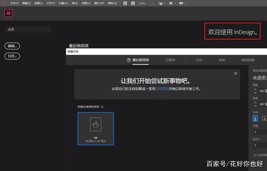267x171 pixels.
Task: Open the 帮助(H) menu
Action: click(x=112, y=3)
